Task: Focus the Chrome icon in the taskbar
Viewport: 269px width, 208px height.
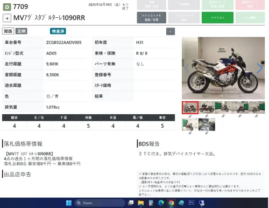Action: coord(171,203)
